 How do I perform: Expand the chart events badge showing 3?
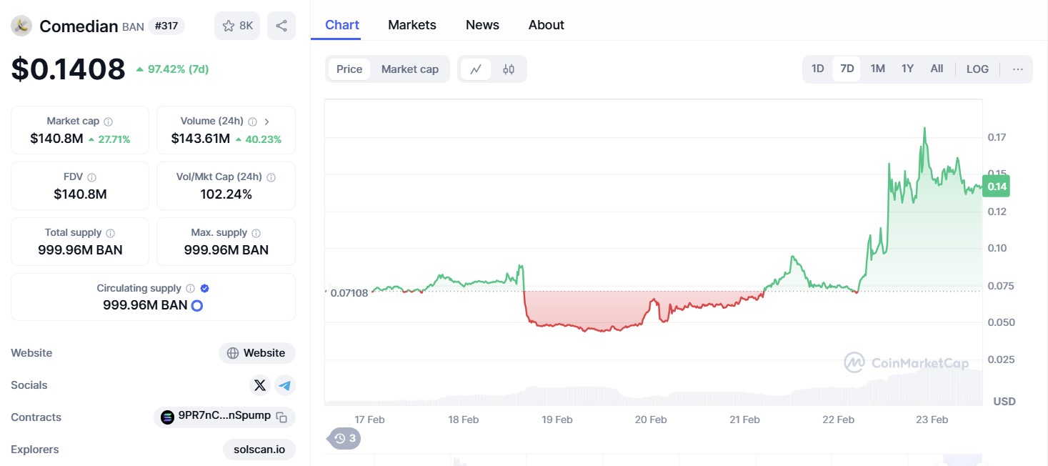344,438
